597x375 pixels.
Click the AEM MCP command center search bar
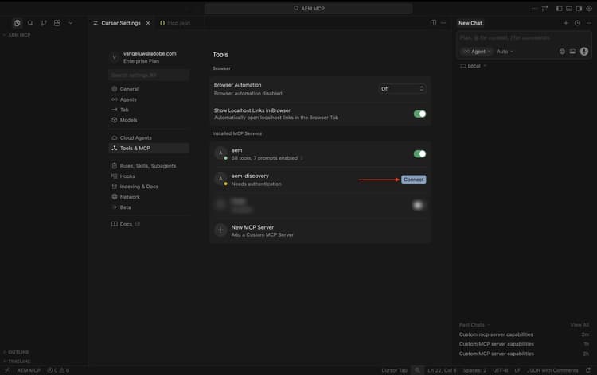308,9
